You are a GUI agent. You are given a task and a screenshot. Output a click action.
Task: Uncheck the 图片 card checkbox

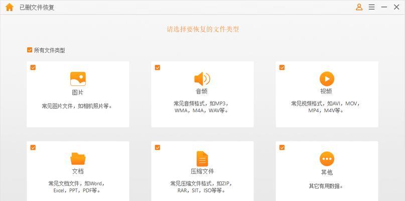click(x=33, y=67)
